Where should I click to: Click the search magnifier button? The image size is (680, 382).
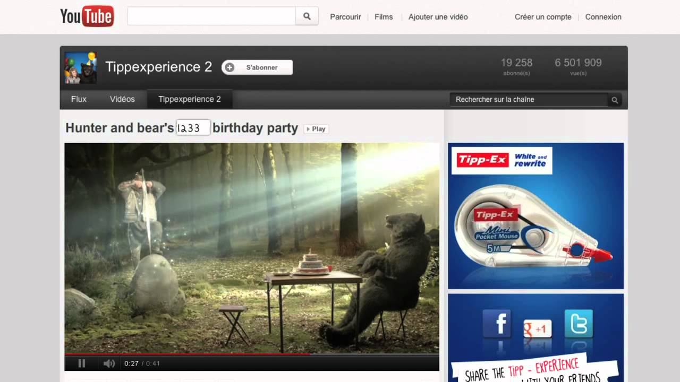[x=307, y=16]
